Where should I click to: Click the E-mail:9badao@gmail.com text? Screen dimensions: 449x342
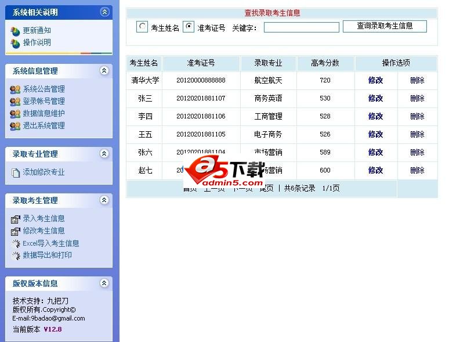(49, 318)
